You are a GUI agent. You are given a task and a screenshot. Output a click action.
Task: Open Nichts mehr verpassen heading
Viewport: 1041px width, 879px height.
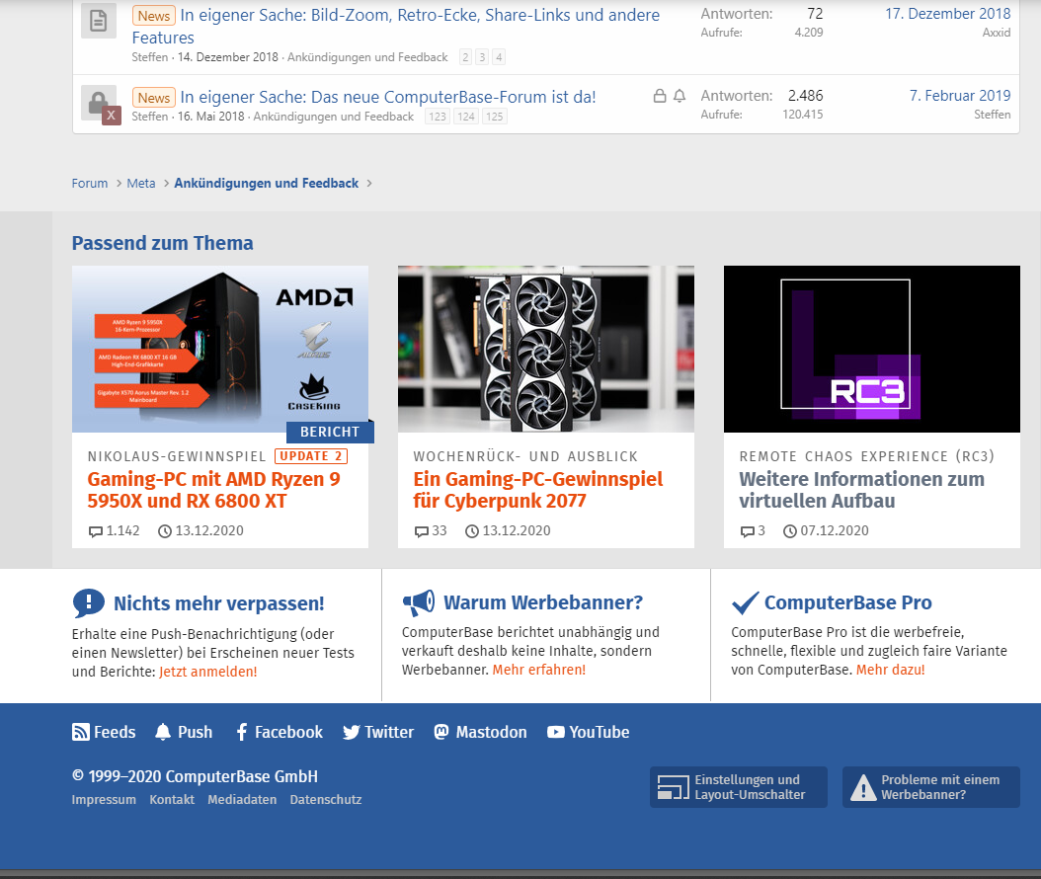pyautogui.click(x=219, y=603)
